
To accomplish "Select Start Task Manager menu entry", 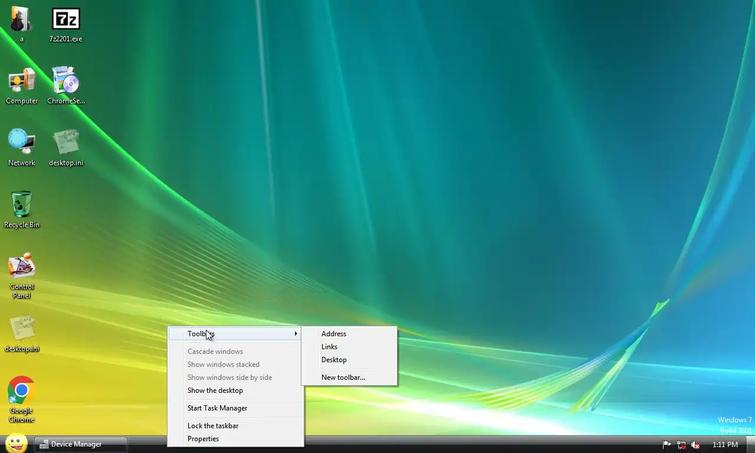I will coord(235,408).
